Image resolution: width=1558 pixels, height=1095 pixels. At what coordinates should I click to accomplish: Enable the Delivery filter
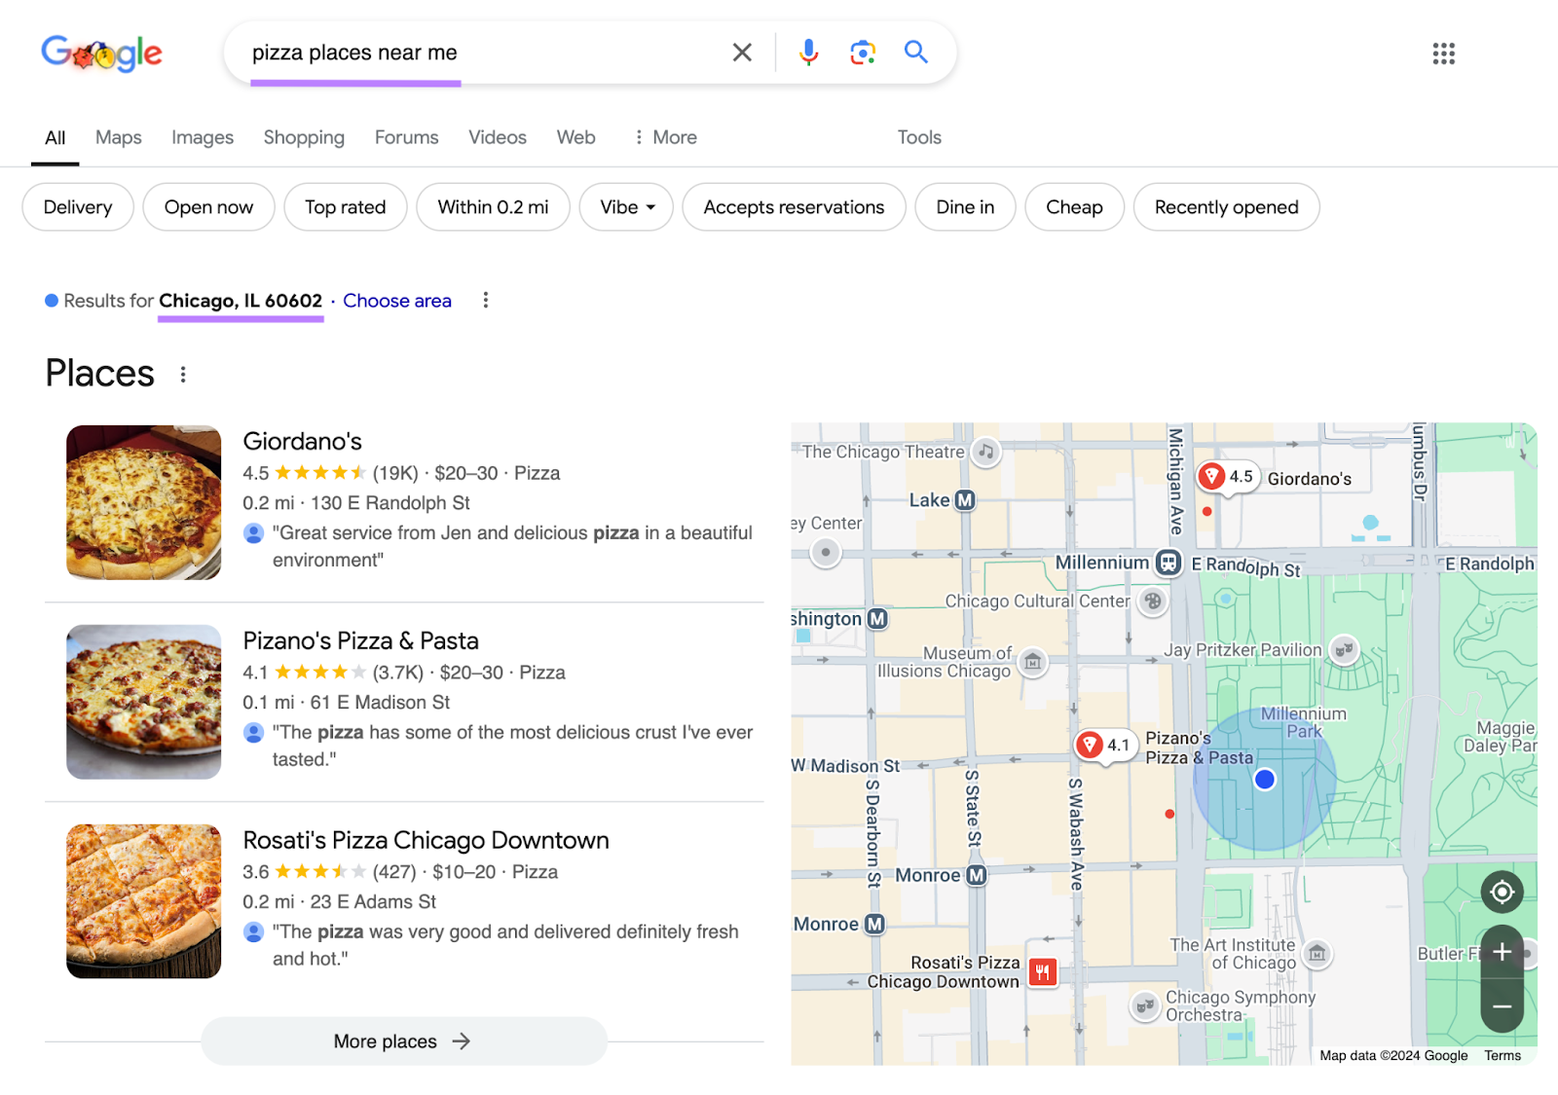[77, 206]
